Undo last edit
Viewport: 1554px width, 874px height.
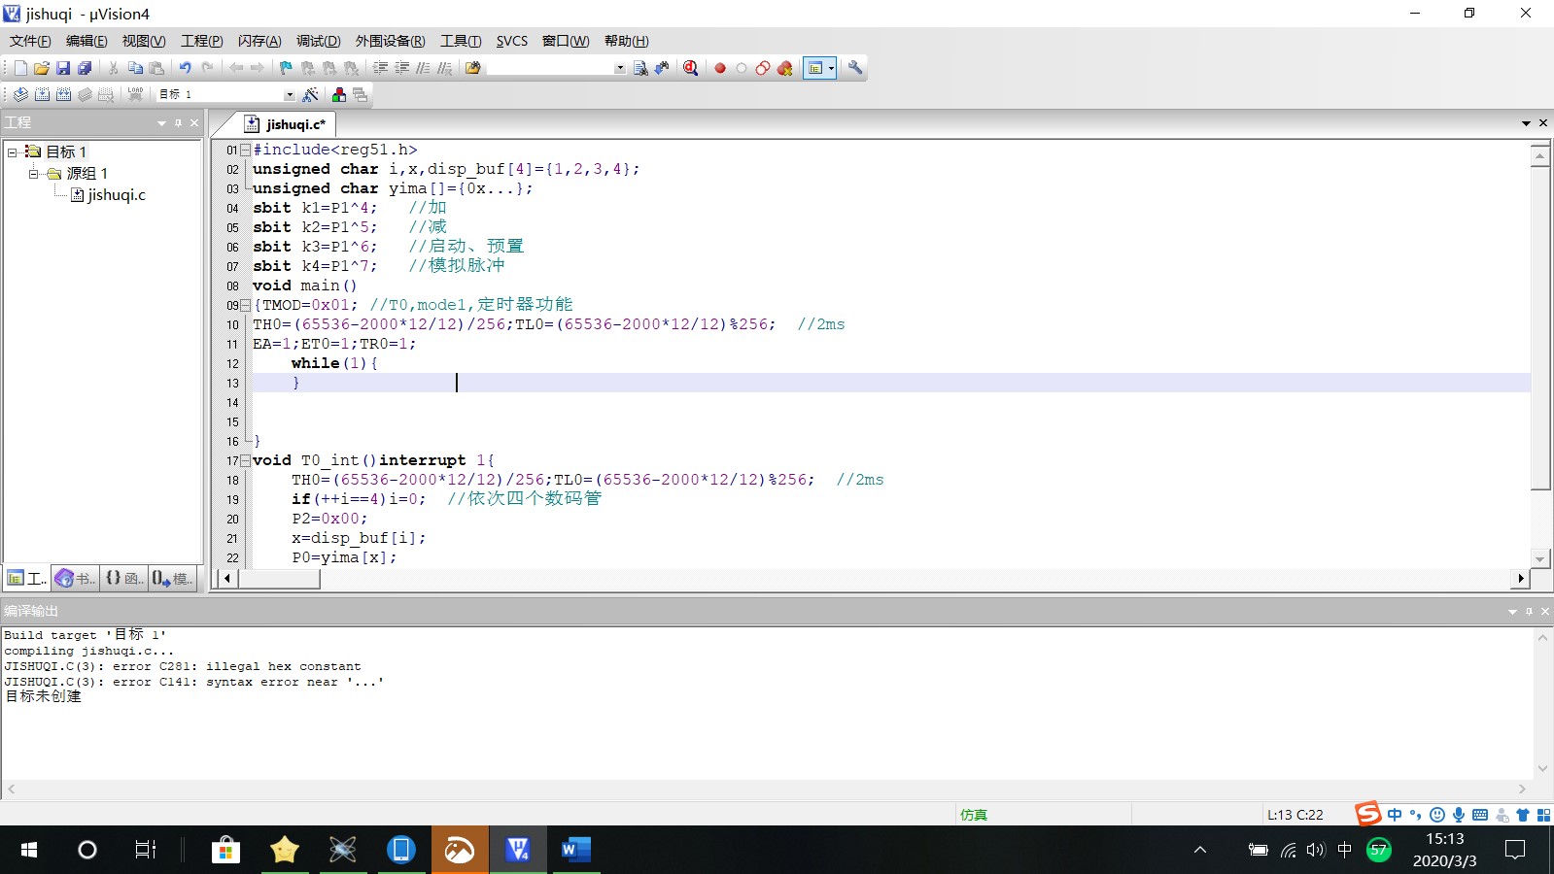(185, 68)
